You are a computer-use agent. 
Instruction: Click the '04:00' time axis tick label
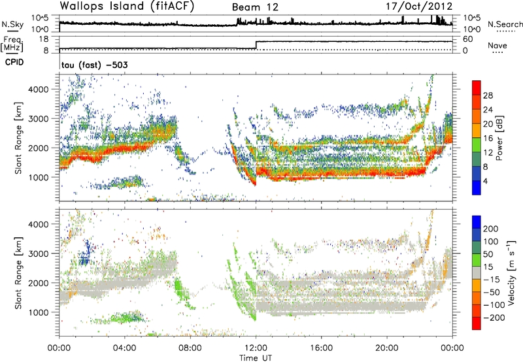coord(124,348)
